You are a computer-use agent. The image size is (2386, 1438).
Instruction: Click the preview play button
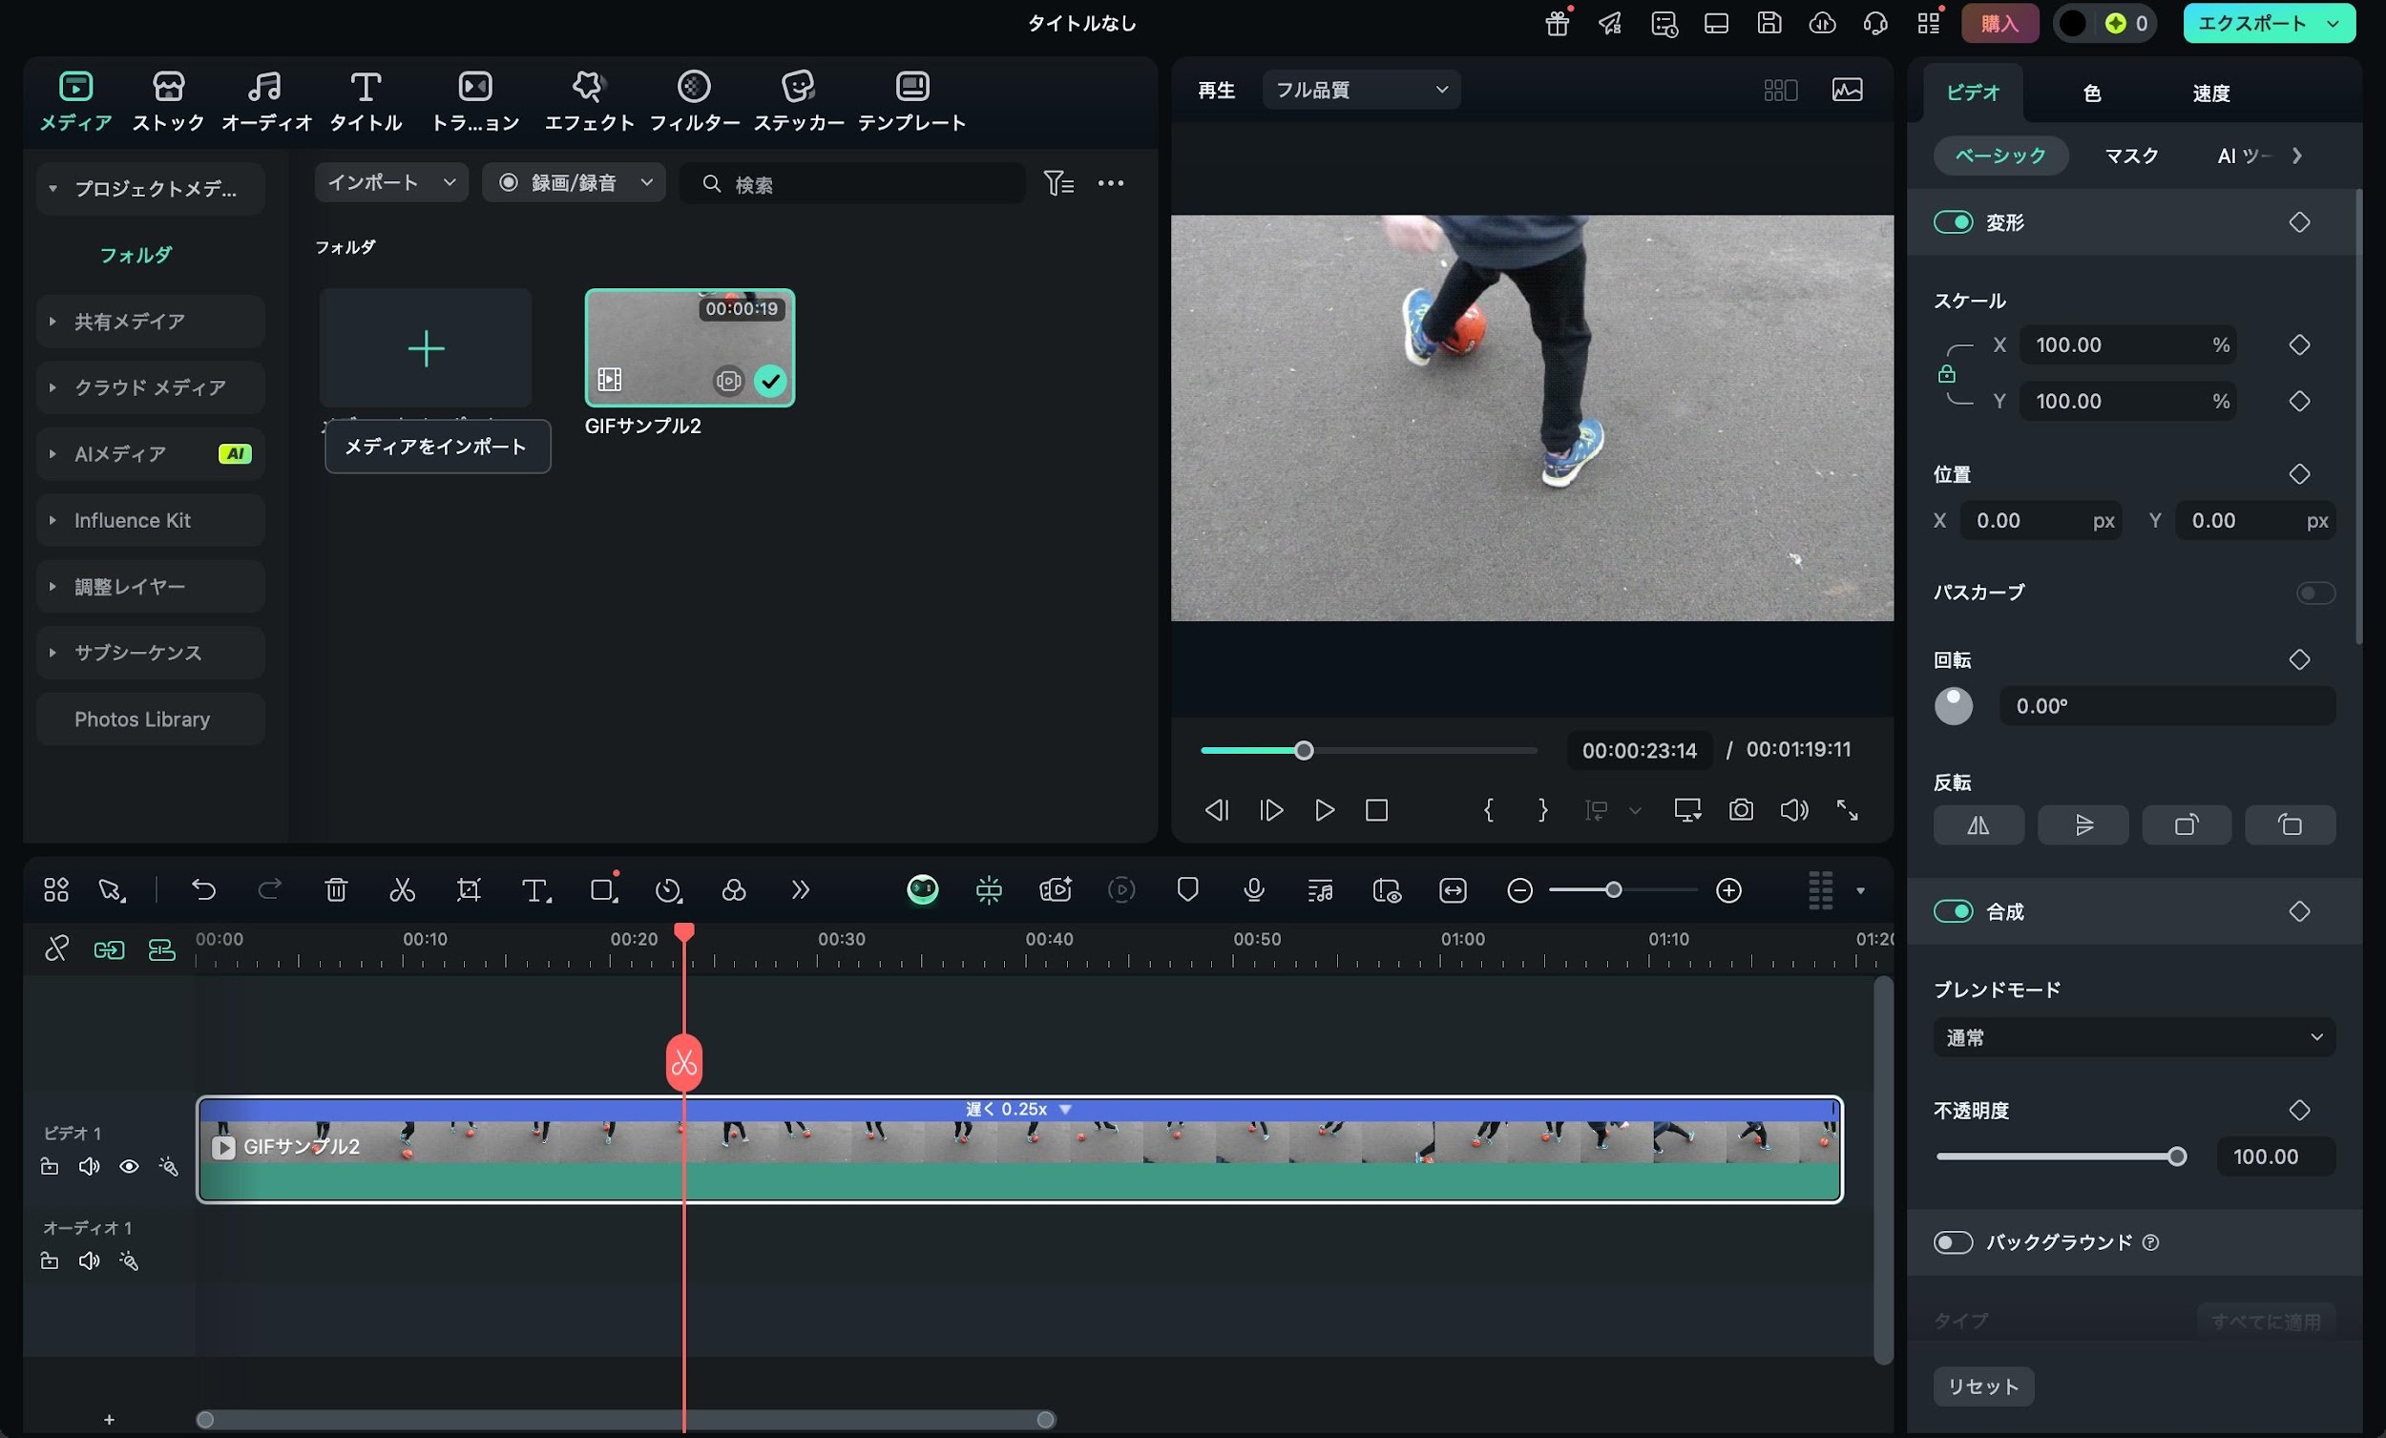[1324, 809]
